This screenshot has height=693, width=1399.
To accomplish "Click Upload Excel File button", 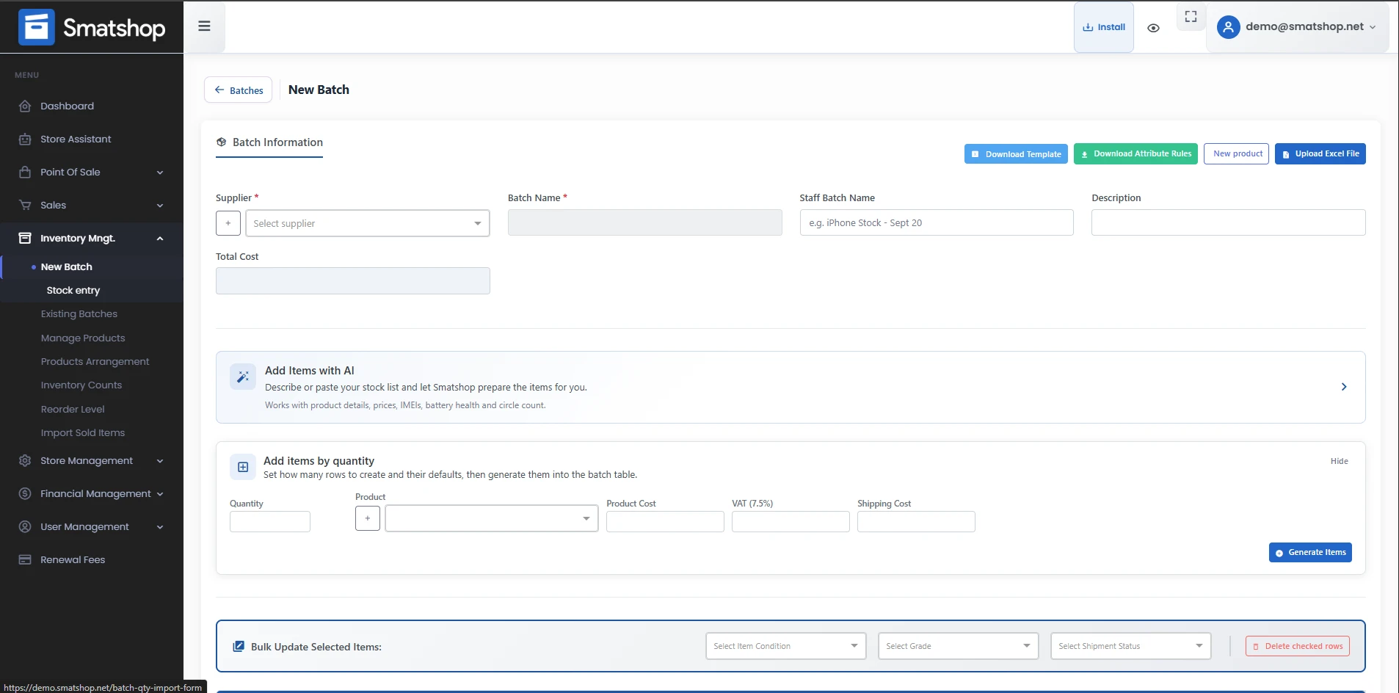I will [1320, 153].
